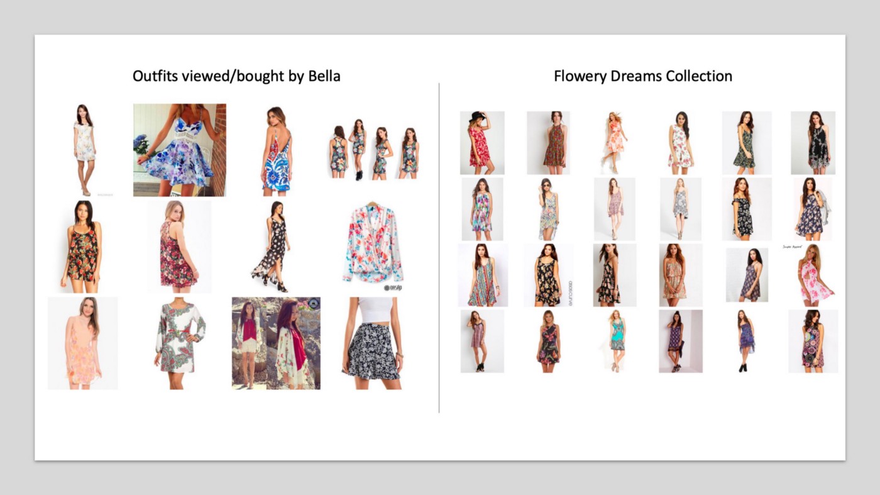Click the purple dress on pink background

[x=680, y=341]
